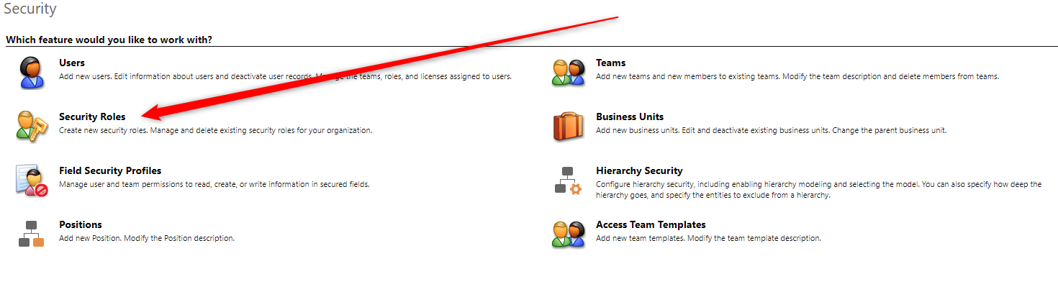Open the Teams people icon
The image size is (1058, 292).
tap(568, 72)
